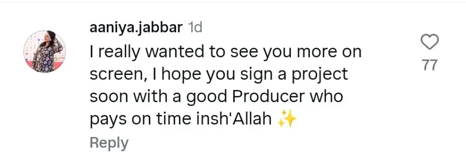Viewport: 466px width, 168px height.
Task: Click the line 'screen, I hope you sign a project'
Action: [219, 74]
